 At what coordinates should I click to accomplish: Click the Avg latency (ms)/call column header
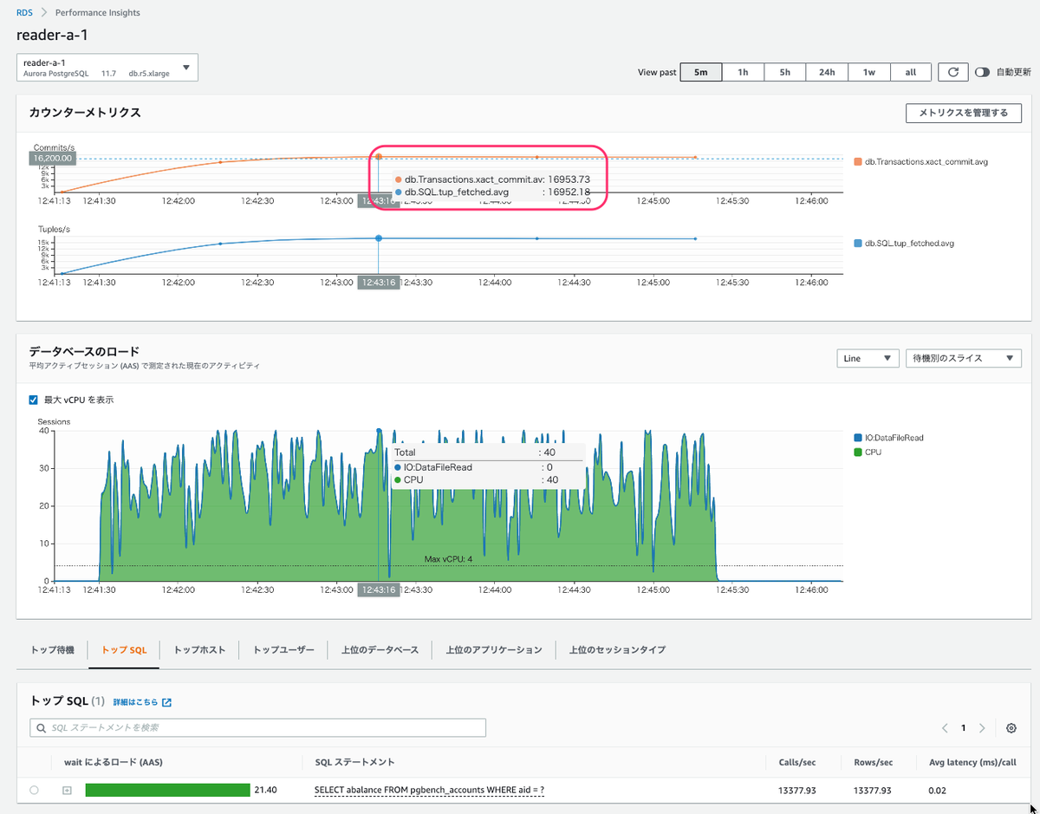972,762
